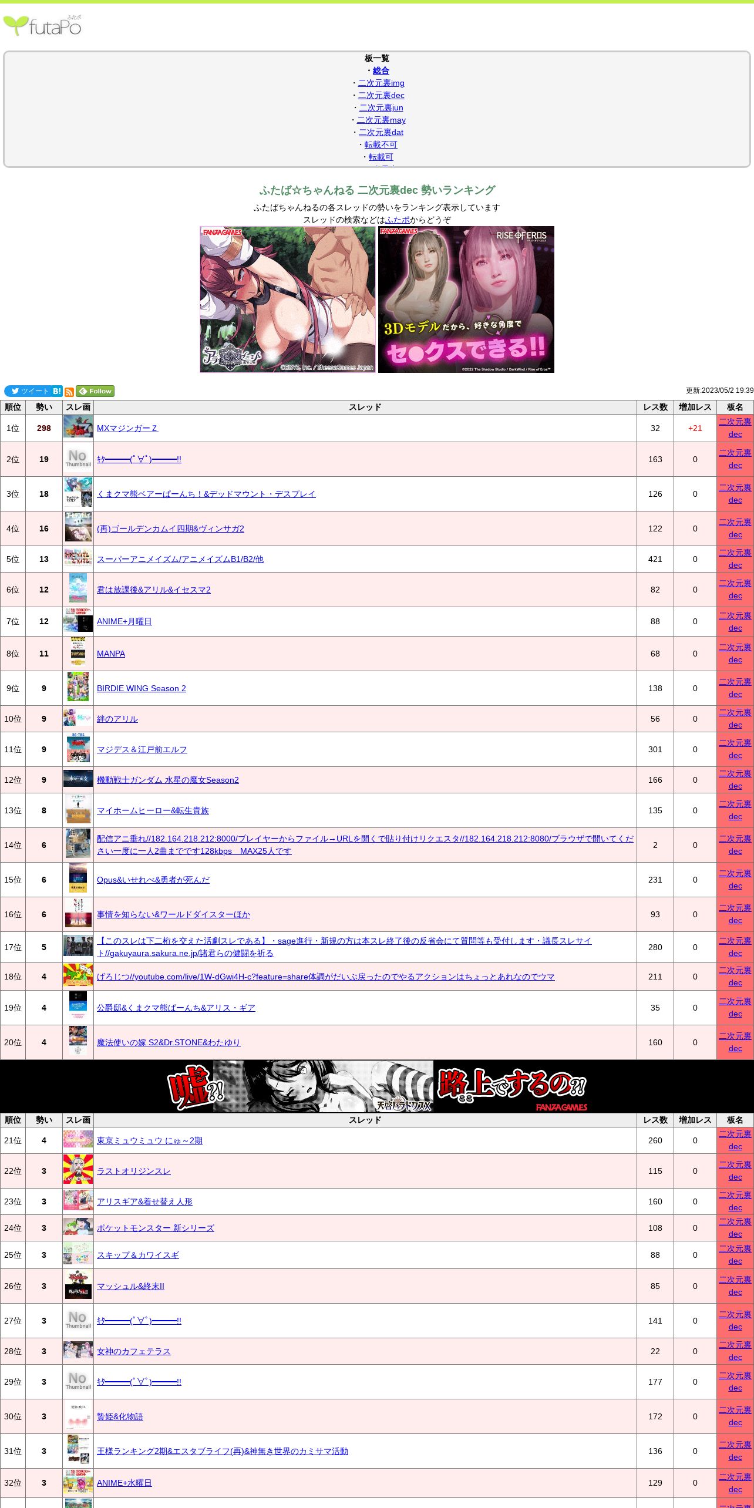This screenshot has height=1508, width=754.
Task: Click 二次元裏dec board link in rank 1 row
Action: click(735, 428)
